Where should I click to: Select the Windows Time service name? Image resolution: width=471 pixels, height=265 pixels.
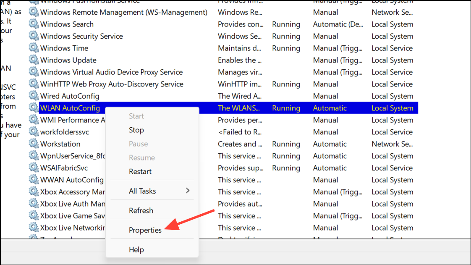click(x=64, y=48)
